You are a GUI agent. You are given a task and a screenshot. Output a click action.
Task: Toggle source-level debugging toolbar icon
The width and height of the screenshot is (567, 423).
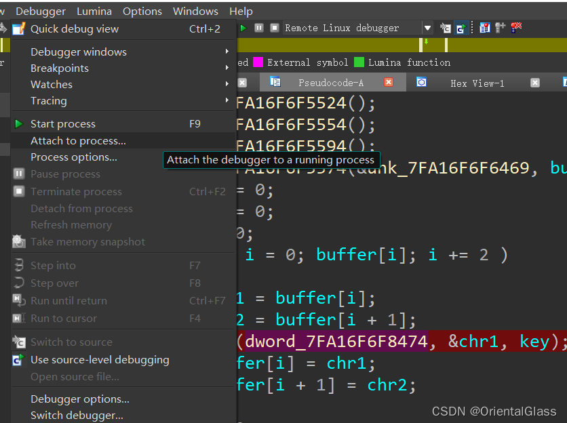pyautogui.click(x=462, y=28)
